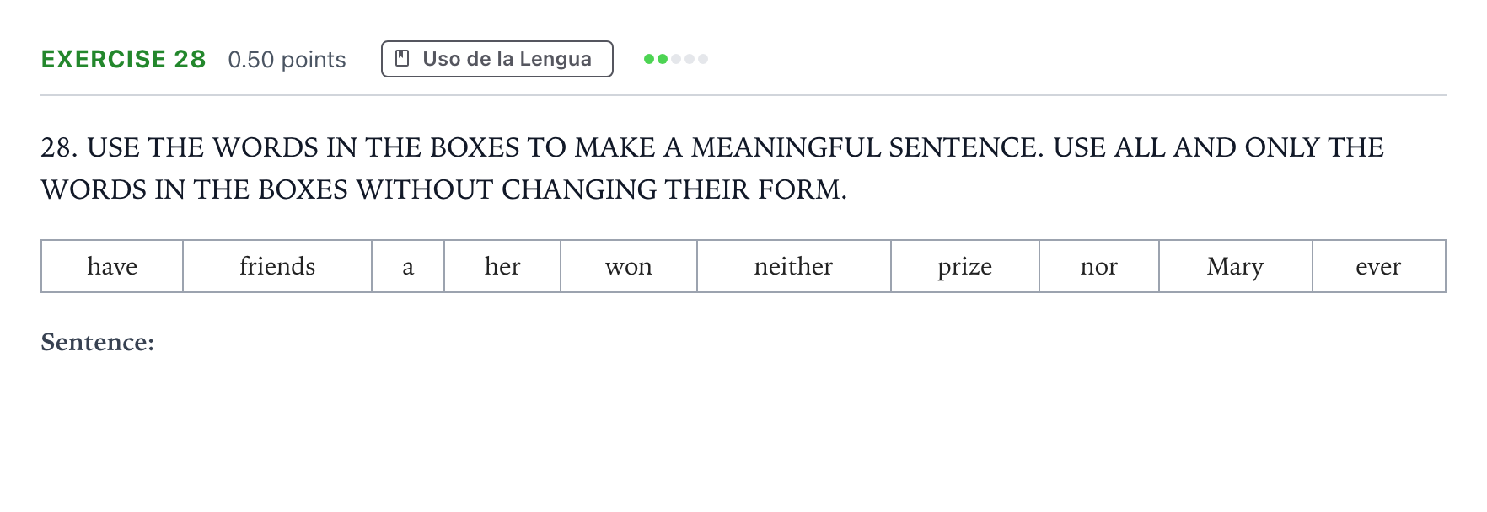Select the word box 'Mary'
The width and height of the screenshot is (1487, 512).
[1236, 266]
